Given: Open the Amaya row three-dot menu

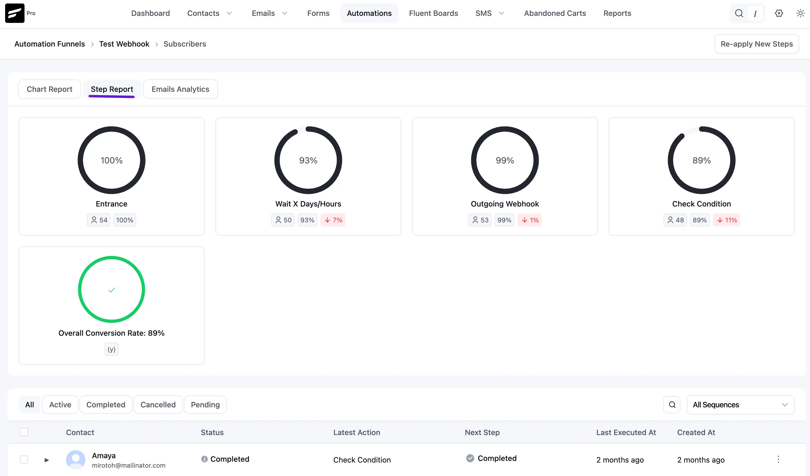Looking at the screenshot, I should (x=778, y=459).
